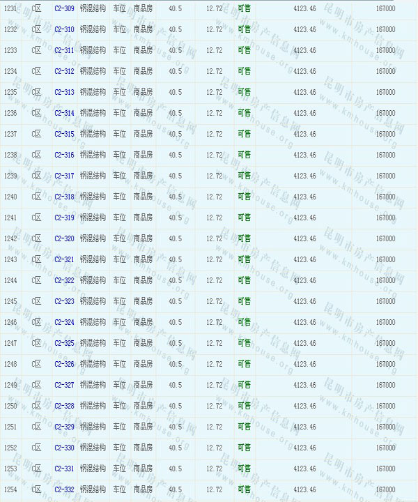418x502 pixels.
Task: View details for unit C2-320
Action: click(x=64, y=238)
